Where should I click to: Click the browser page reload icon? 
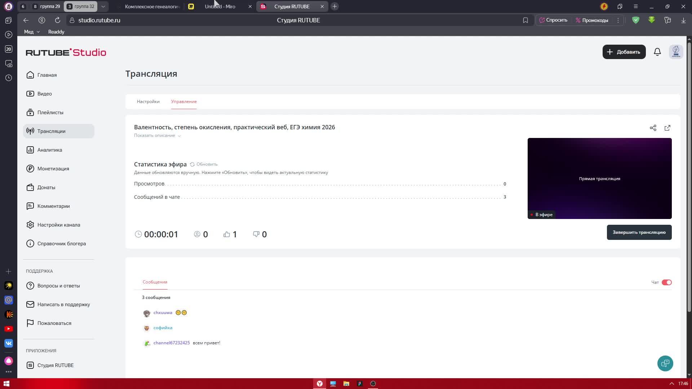(x=57, y=20)
